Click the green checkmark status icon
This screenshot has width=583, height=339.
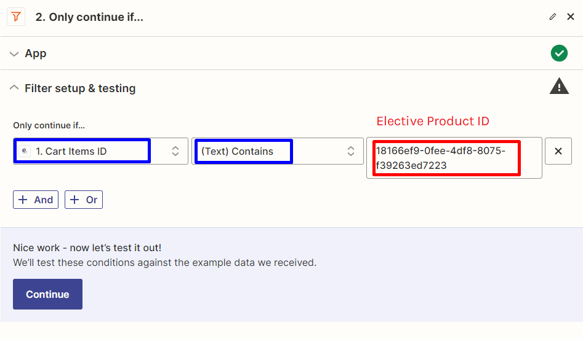click(559, 53)
